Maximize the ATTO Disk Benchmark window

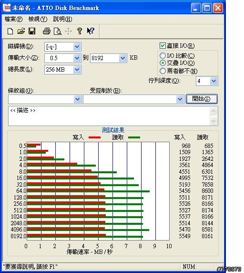tap(207, 8)
